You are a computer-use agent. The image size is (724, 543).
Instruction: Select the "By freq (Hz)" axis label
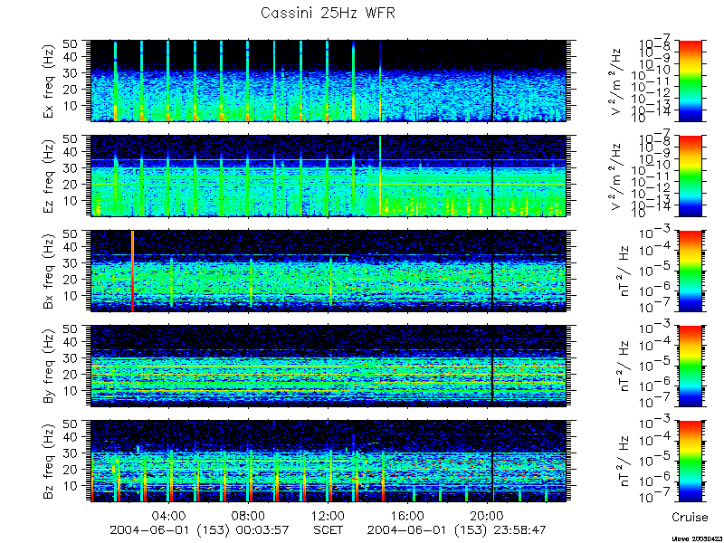coord(50,366)
